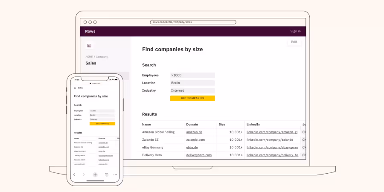Viewport: 384px width, 192px height.
Task: Click the LinkedIn column header in the laptop table
Action: (x=253, y=125)
